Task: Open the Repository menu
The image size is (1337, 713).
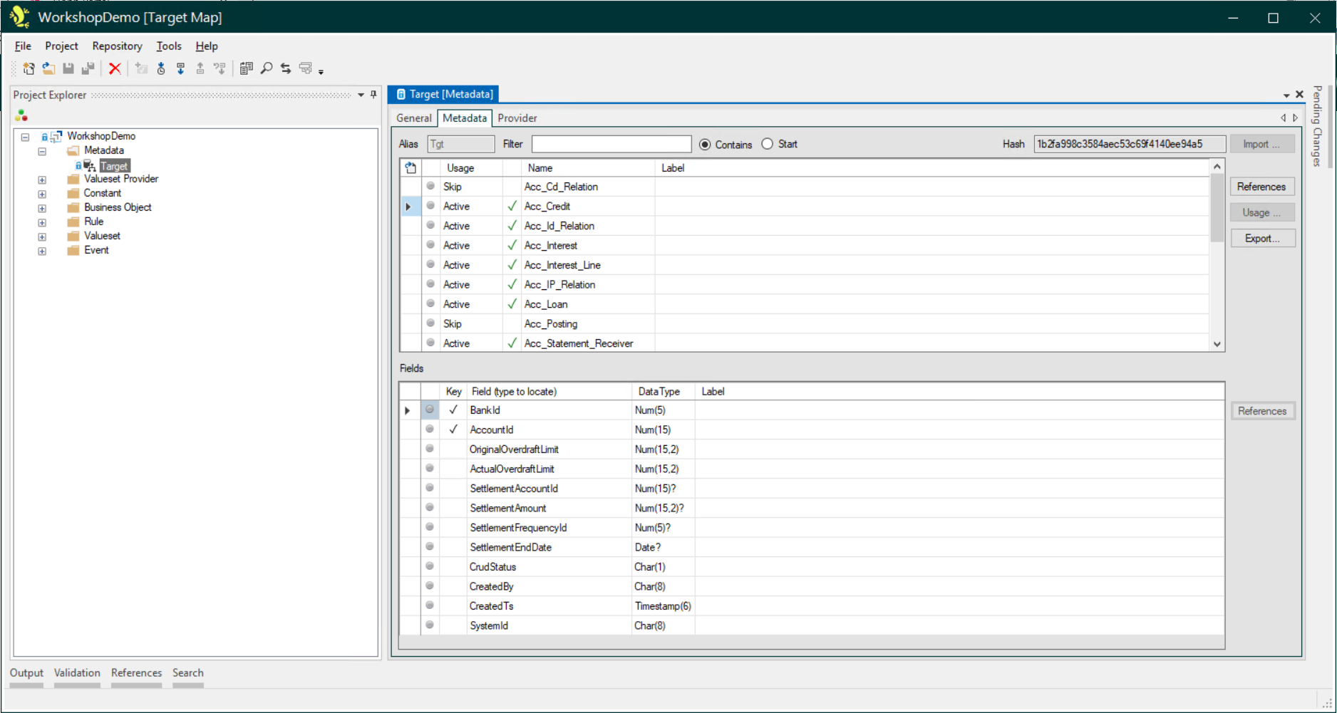Action: (x=116, y=46)
